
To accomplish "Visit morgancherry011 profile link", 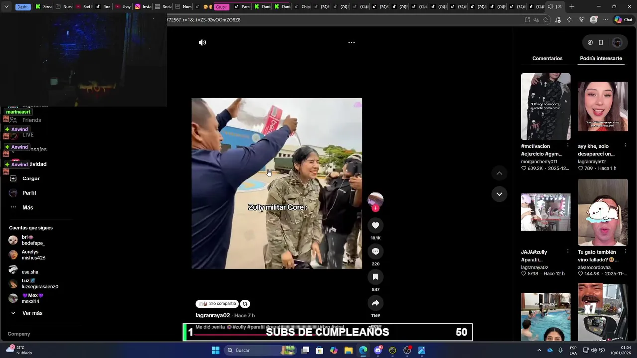I will [x=539, y=162].
